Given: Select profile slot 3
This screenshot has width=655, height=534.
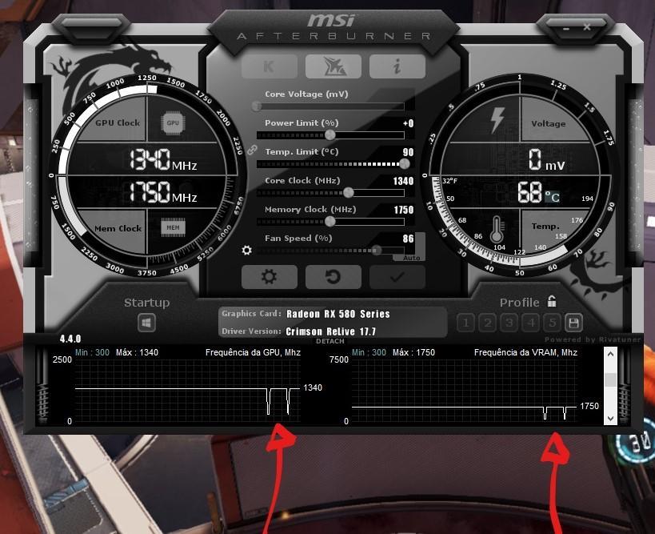Looking at the screenshot, I should [509, 323].
